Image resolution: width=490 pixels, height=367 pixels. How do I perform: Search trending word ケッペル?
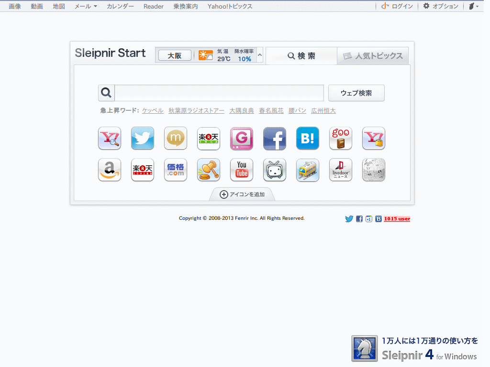[153, 110]
